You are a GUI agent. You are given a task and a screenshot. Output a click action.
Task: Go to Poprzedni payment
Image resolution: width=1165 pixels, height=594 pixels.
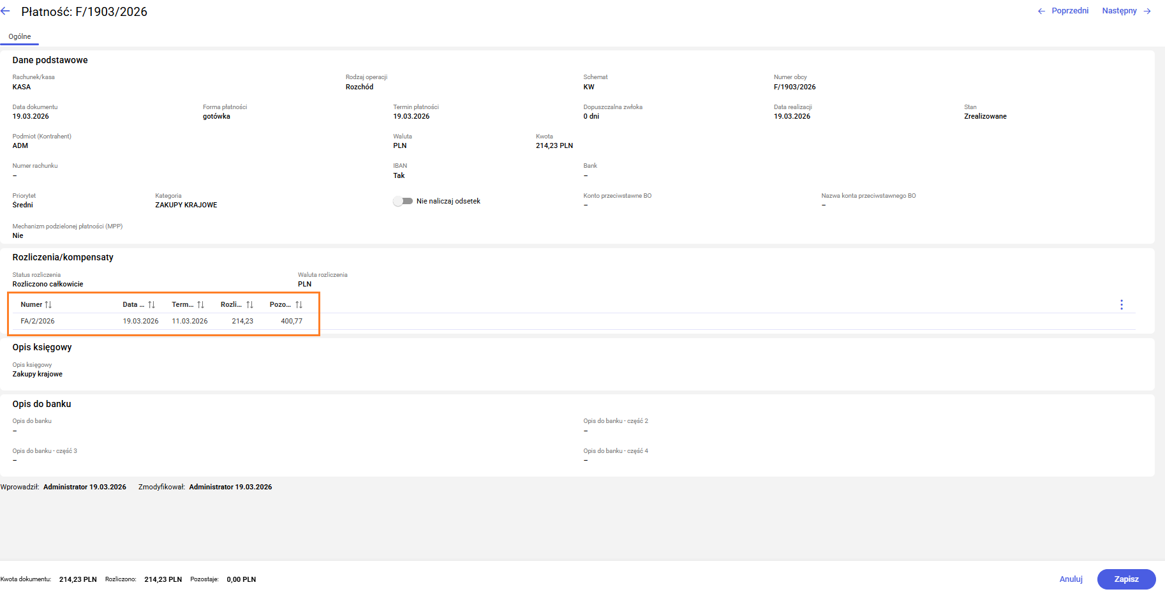pyautogui.click(x=1063, y=11)
